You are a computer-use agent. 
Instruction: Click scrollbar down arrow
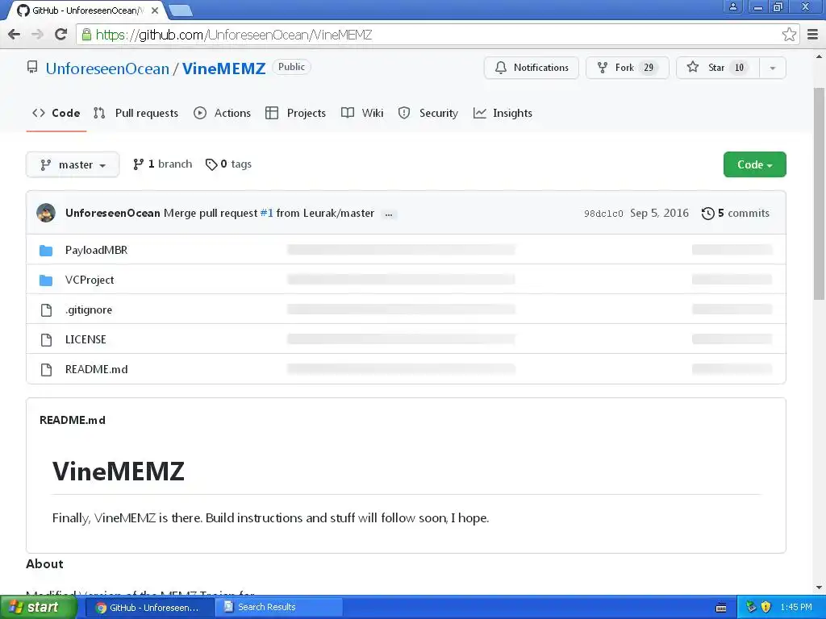click(820, 588)
